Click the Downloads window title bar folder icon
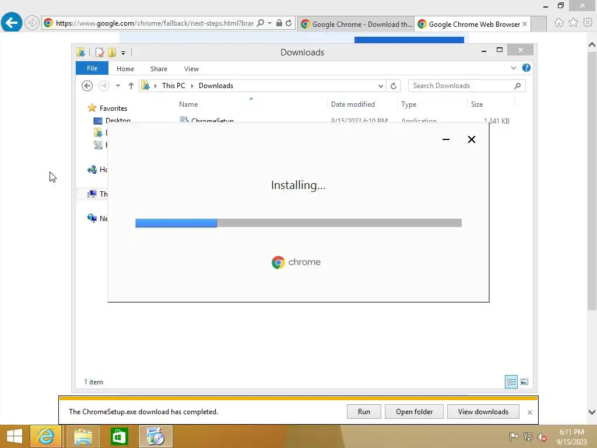The height and width of the screenshot is (448, 597). (80, 52)
